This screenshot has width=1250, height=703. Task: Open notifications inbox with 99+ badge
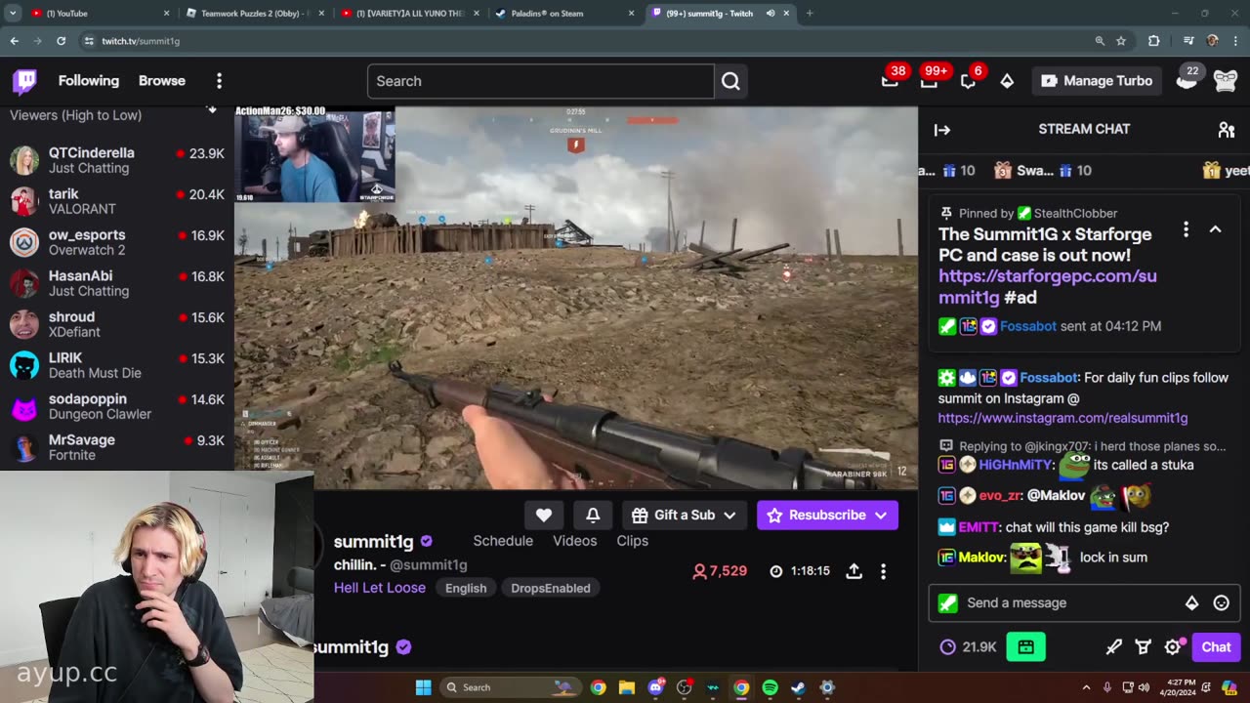click(929, 81)
